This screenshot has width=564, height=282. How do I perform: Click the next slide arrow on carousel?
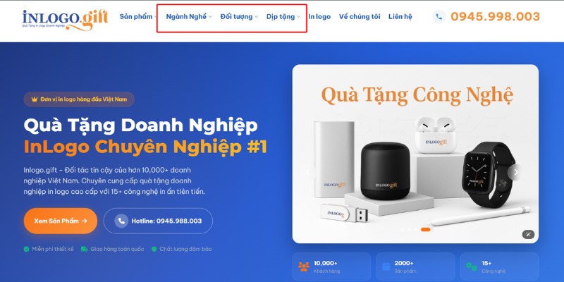tap(516, 172)
